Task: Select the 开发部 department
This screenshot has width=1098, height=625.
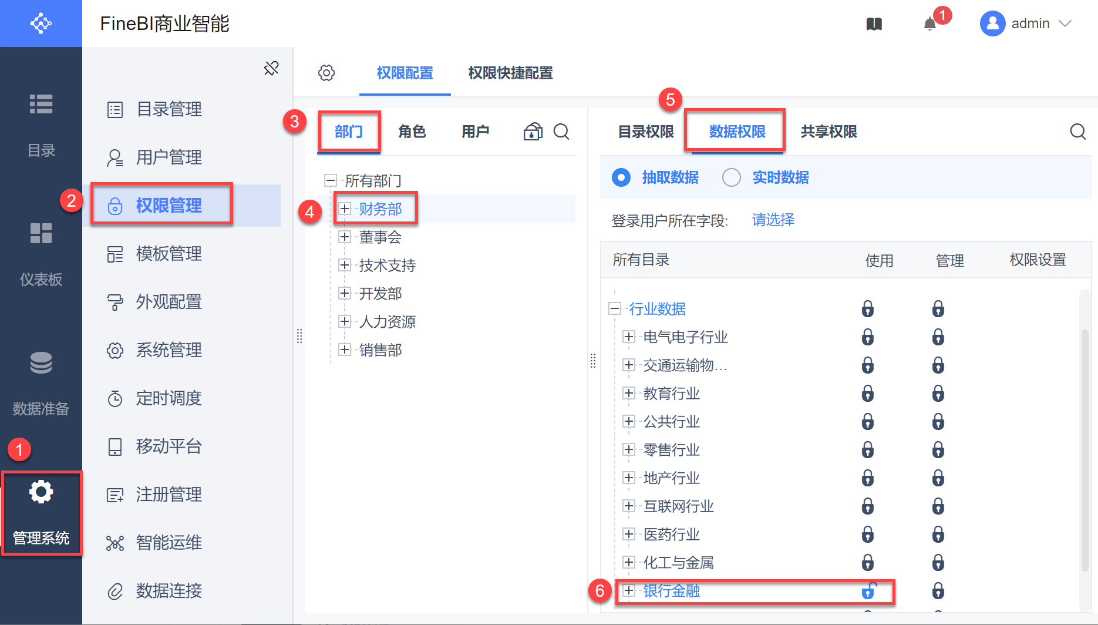Action: pyautogui.click(x=380, y=293)
